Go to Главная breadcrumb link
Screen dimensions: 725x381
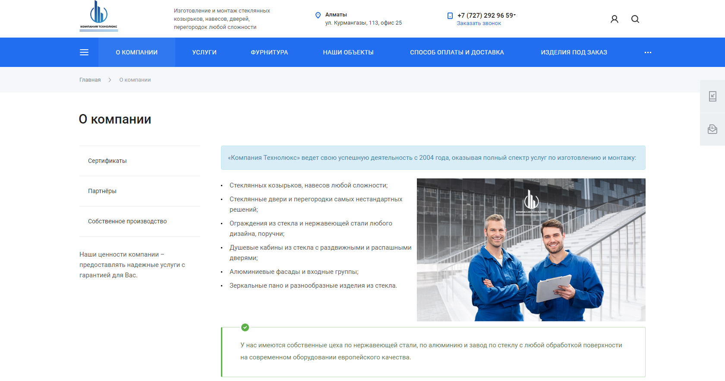tap(90, 80)
